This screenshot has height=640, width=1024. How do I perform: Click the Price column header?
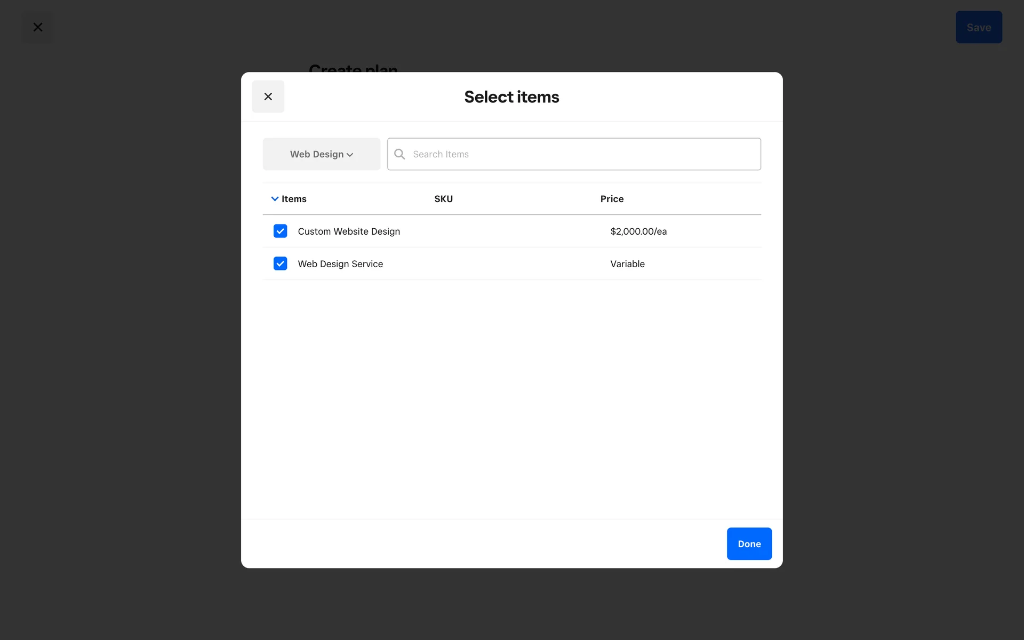coord(612,199)
